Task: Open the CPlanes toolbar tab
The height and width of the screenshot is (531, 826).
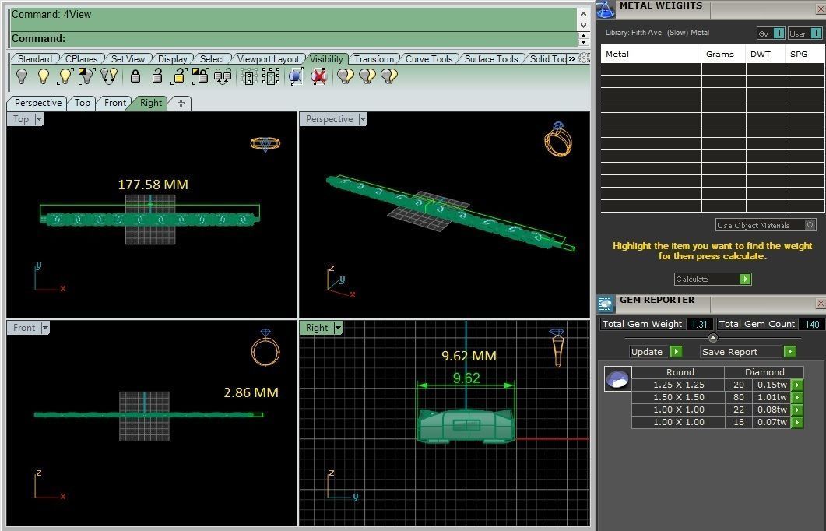Action: (81, 59)
